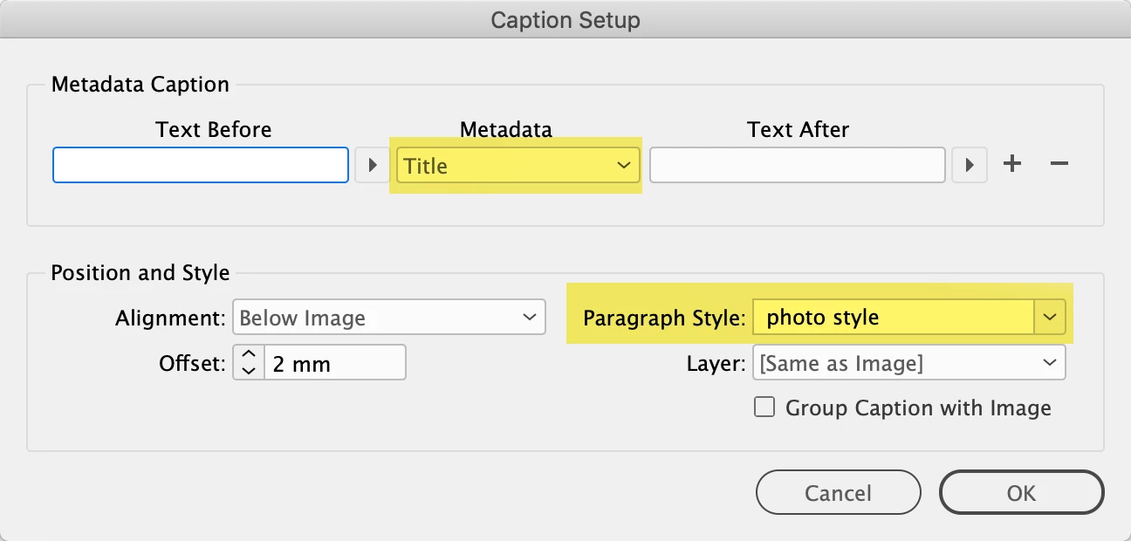Open the Metadata dropdown showing Title
1131x541 pixels.
(518, 165)
